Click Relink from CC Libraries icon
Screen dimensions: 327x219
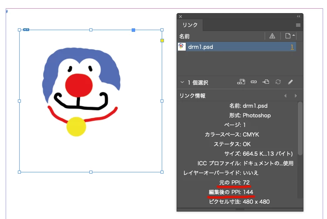(241, 82)
